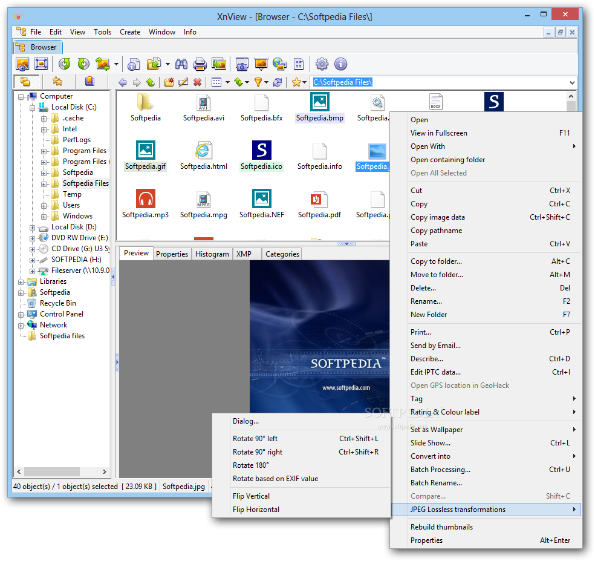
Task: Select 'Rotate based on EXIF value'
Action: 301,479
